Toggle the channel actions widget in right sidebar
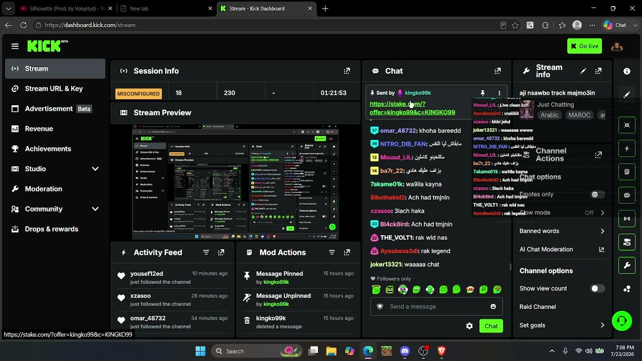The height and width of the screenshot is (361, 642). point(627,242)
